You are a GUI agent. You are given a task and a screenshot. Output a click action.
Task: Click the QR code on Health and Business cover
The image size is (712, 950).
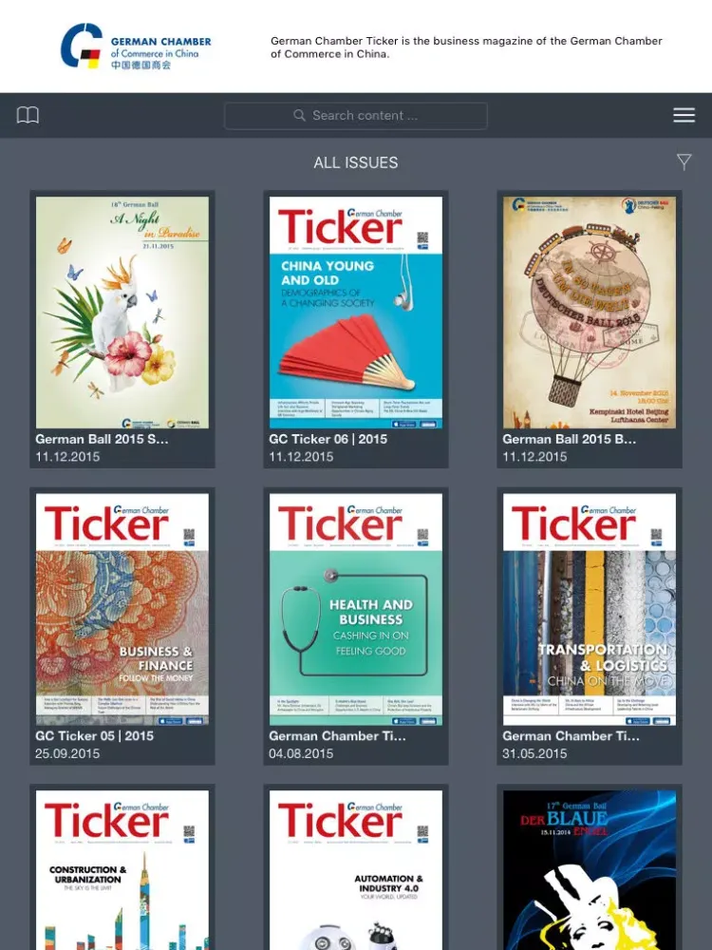pos(422,534)
